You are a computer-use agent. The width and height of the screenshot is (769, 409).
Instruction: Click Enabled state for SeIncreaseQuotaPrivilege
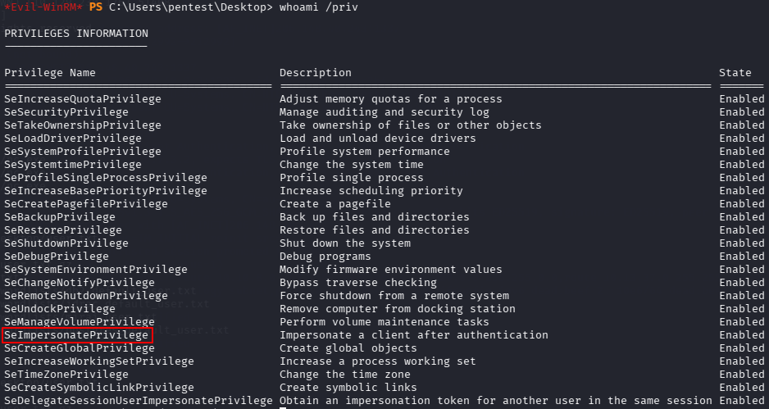741,99
